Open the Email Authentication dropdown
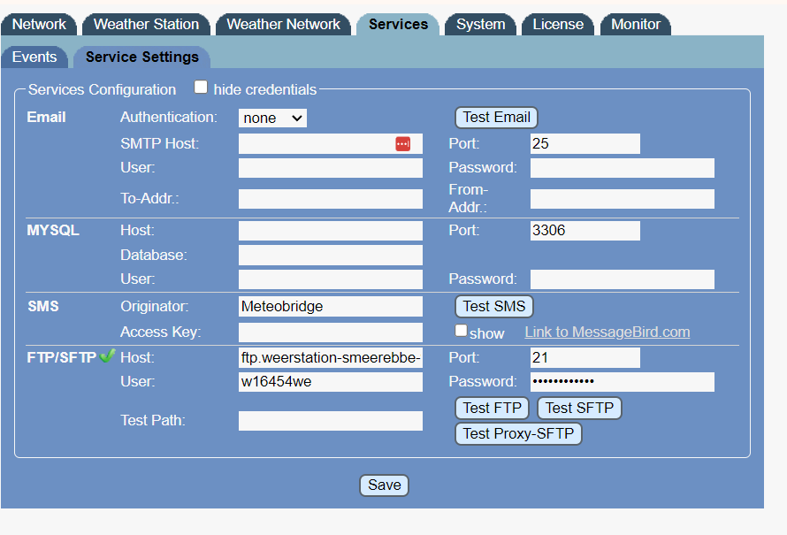787x535 pixels. click(x=272, y=117)
